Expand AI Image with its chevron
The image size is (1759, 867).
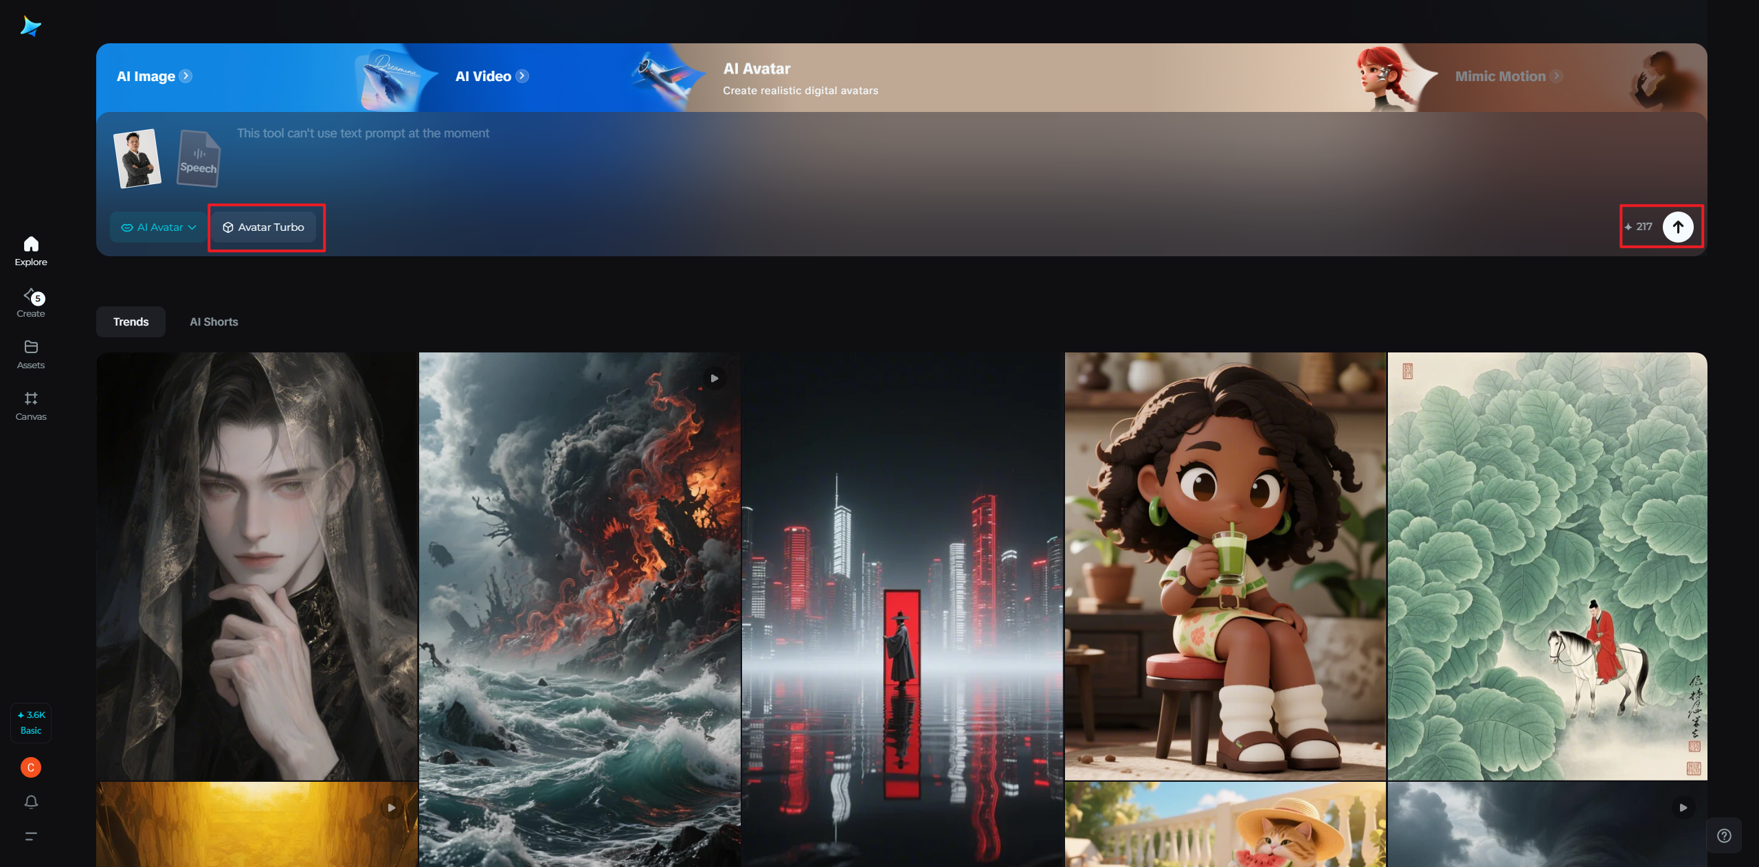click(x=185, y=76)
